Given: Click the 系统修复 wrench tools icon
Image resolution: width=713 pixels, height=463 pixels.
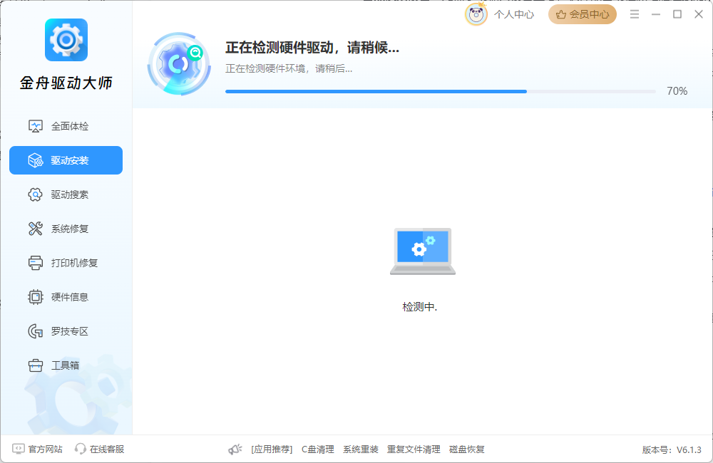Looking at the screenshot, I should pos(36,229).
